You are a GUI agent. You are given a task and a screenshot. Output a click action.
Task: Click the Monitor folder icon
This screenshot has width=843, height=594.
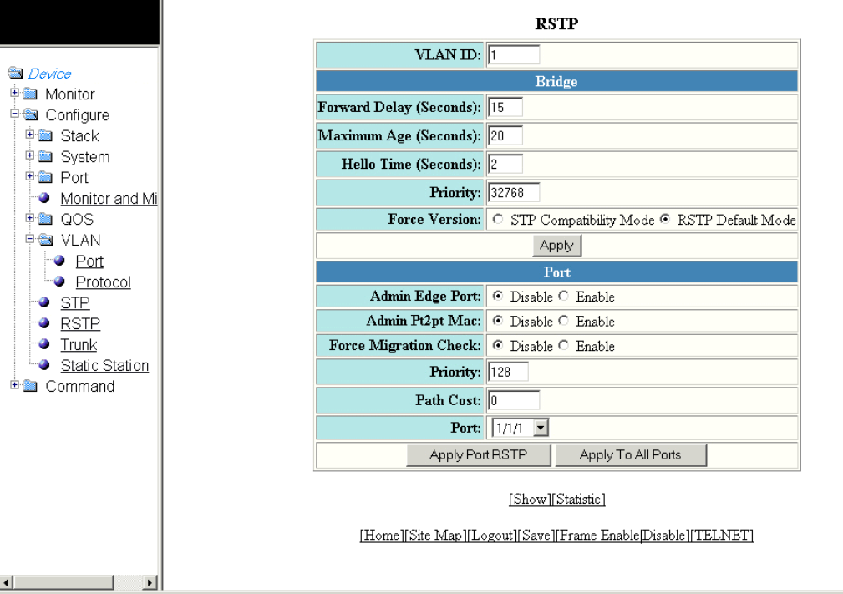[x=30, y=94]
